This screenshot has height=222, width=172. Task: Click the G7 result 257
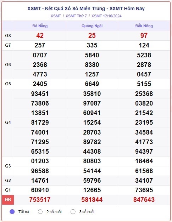(x=40, y=45)
